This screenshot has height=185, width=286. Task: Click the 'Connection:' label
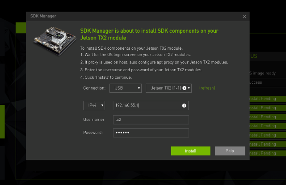[94, 88]
